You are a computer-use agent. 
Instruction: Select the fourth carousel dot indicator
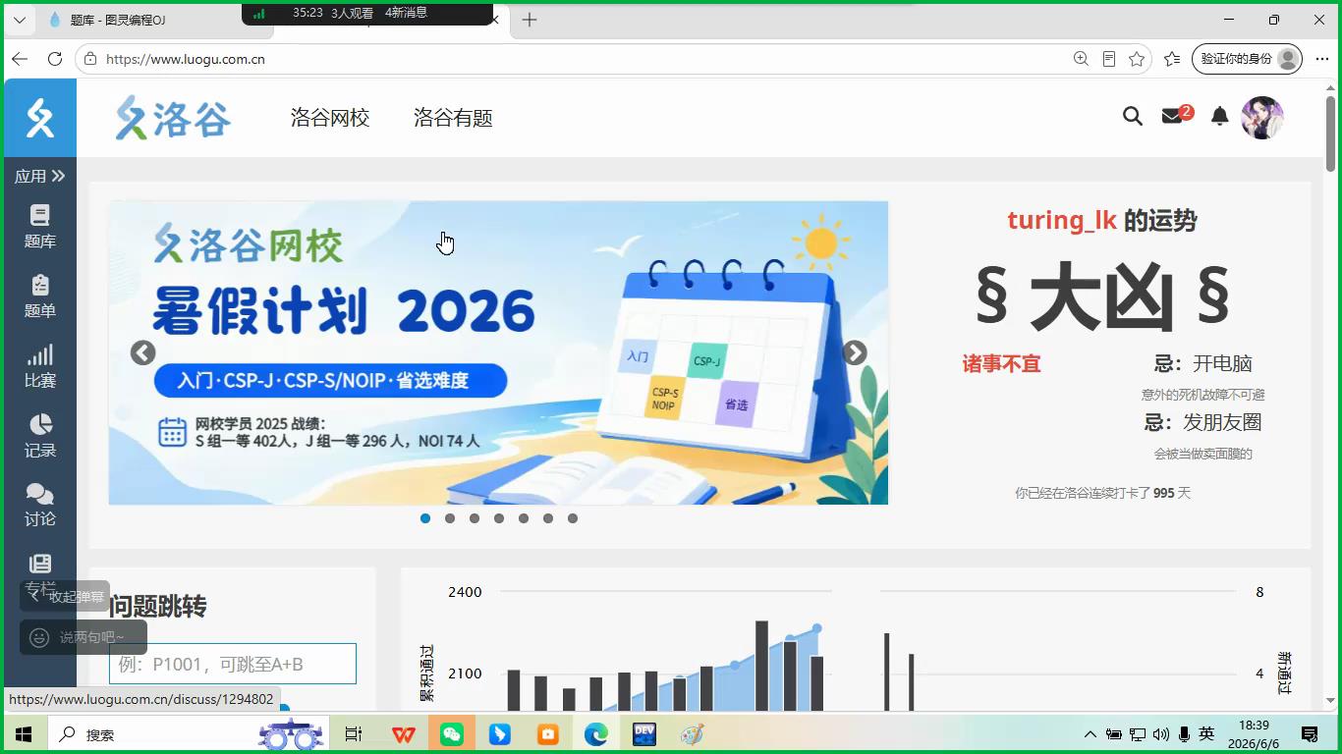(x=499, y=518)
